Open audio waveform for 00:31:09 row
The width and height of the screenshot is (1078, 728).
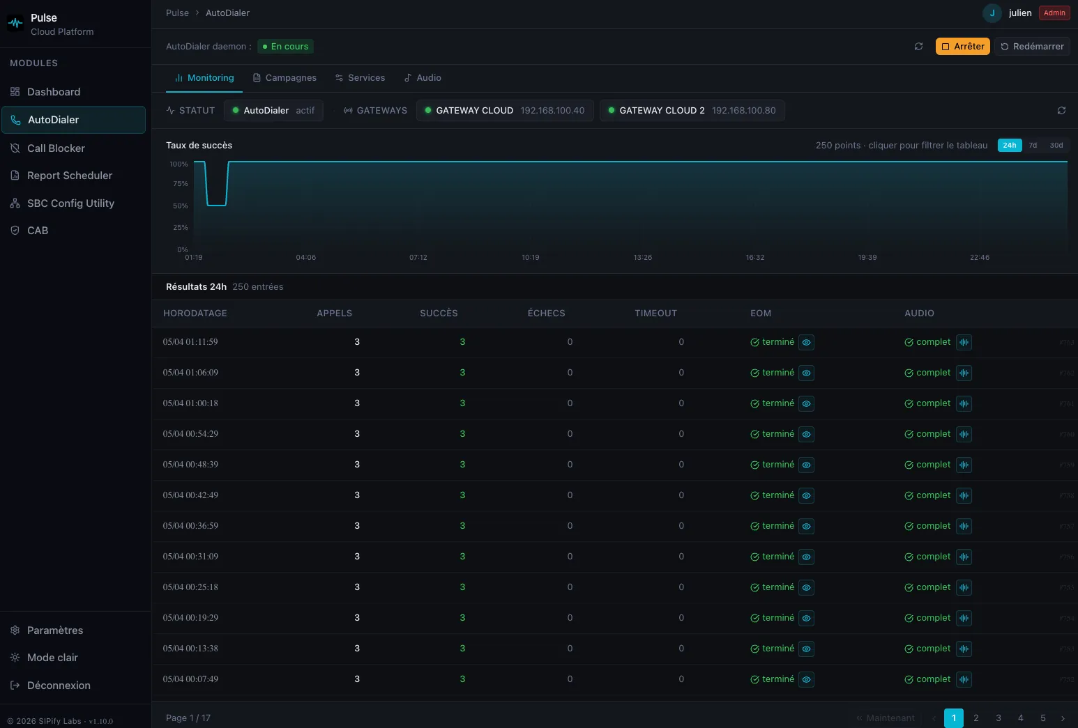(x=964, y=557)
